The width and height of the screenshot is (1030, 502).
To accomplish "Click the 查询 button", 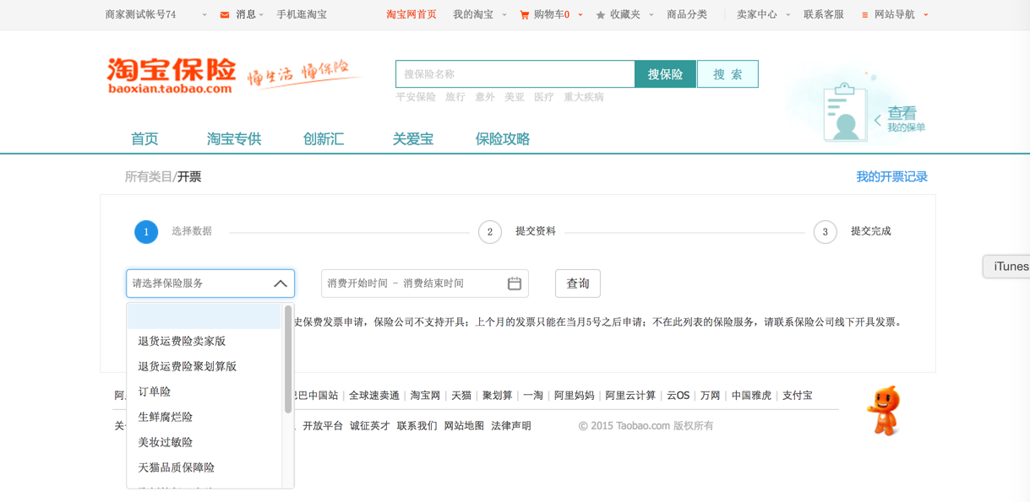I will pyautogui.click(x=578, y=283).
